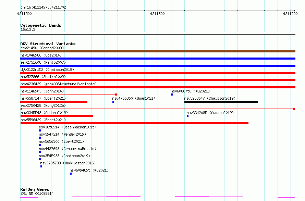
Task: Click the nsv2795789 (Huddleston2016) blue marker
Action: 41,166
